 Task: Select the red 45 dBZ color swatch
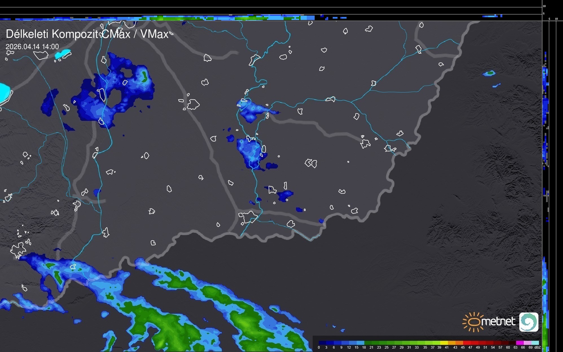point(466,343)
